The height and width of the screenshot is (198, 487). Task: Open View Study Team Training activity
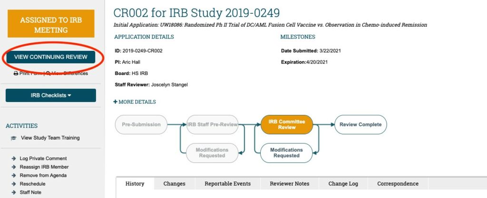point(50,138)
